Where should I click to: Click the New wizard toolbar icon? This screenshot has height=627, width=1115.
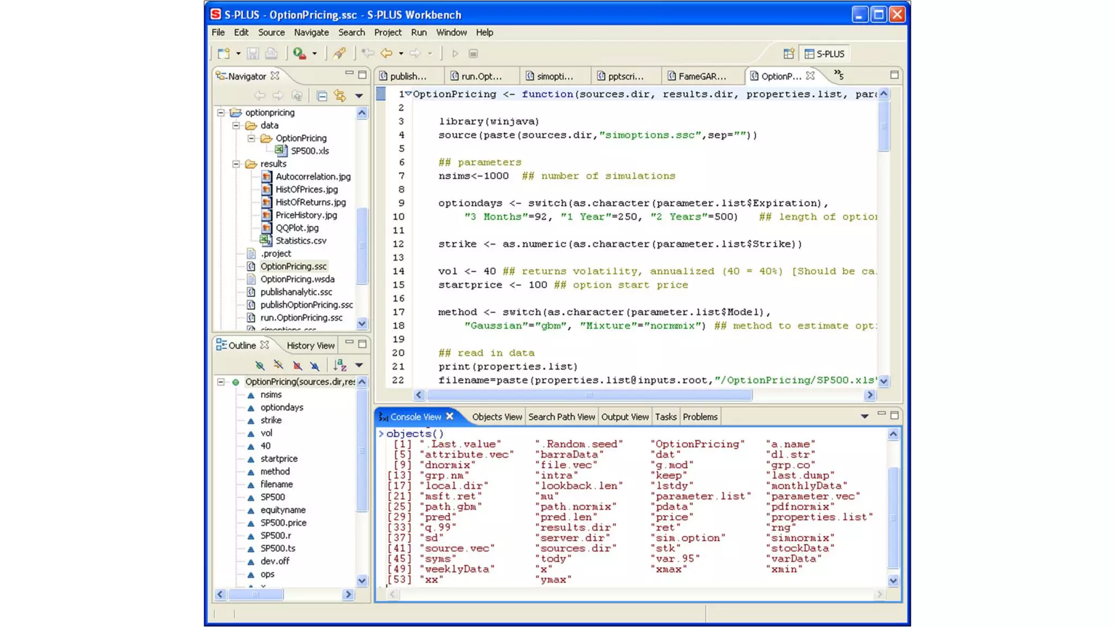click(x=223, y=53)
